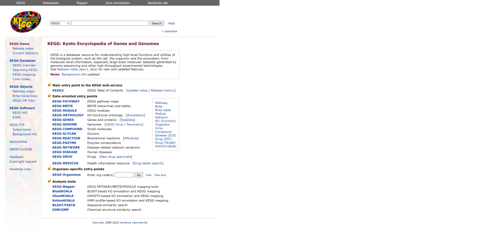Open the Databases top menu item
This screenshot has height=230, width=479.
51,3
